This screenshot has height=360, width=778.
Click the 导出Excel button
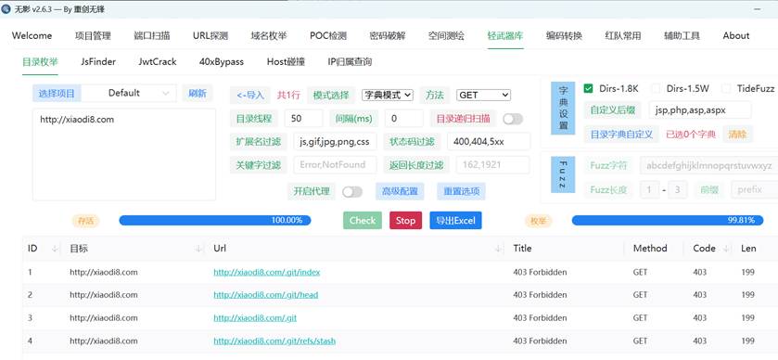(455, 221)
